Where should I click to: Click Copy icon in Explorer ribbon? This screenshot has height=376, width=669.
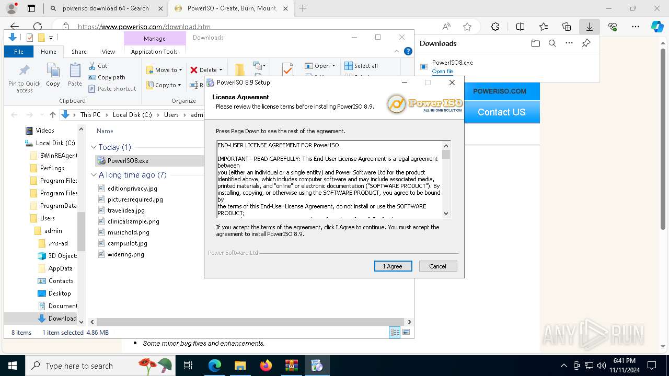53,75
